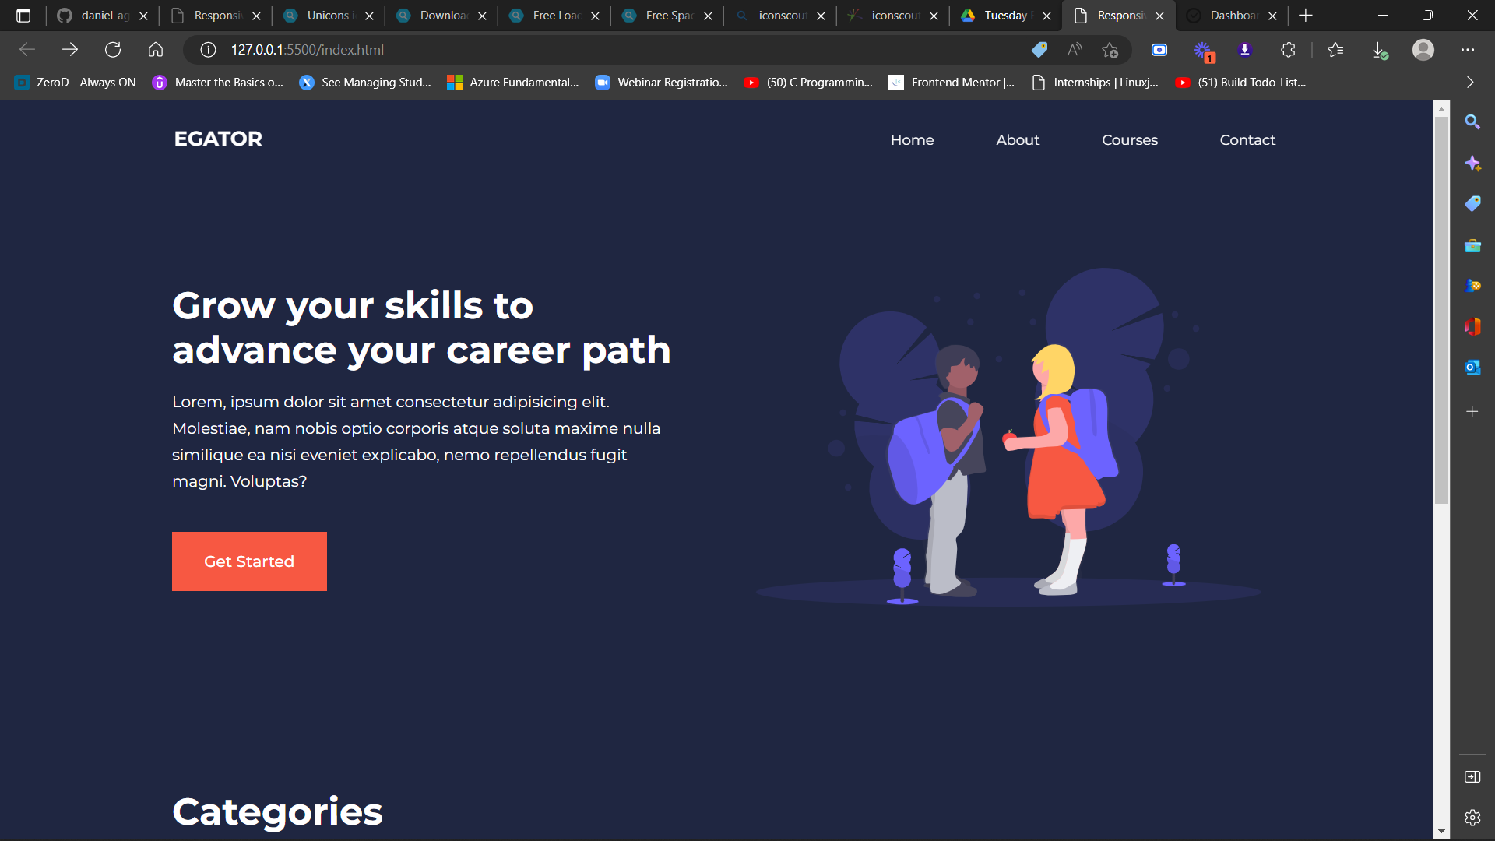Open Downloads from the toolbar
1495x841 pixels.
coord(1381,49)
